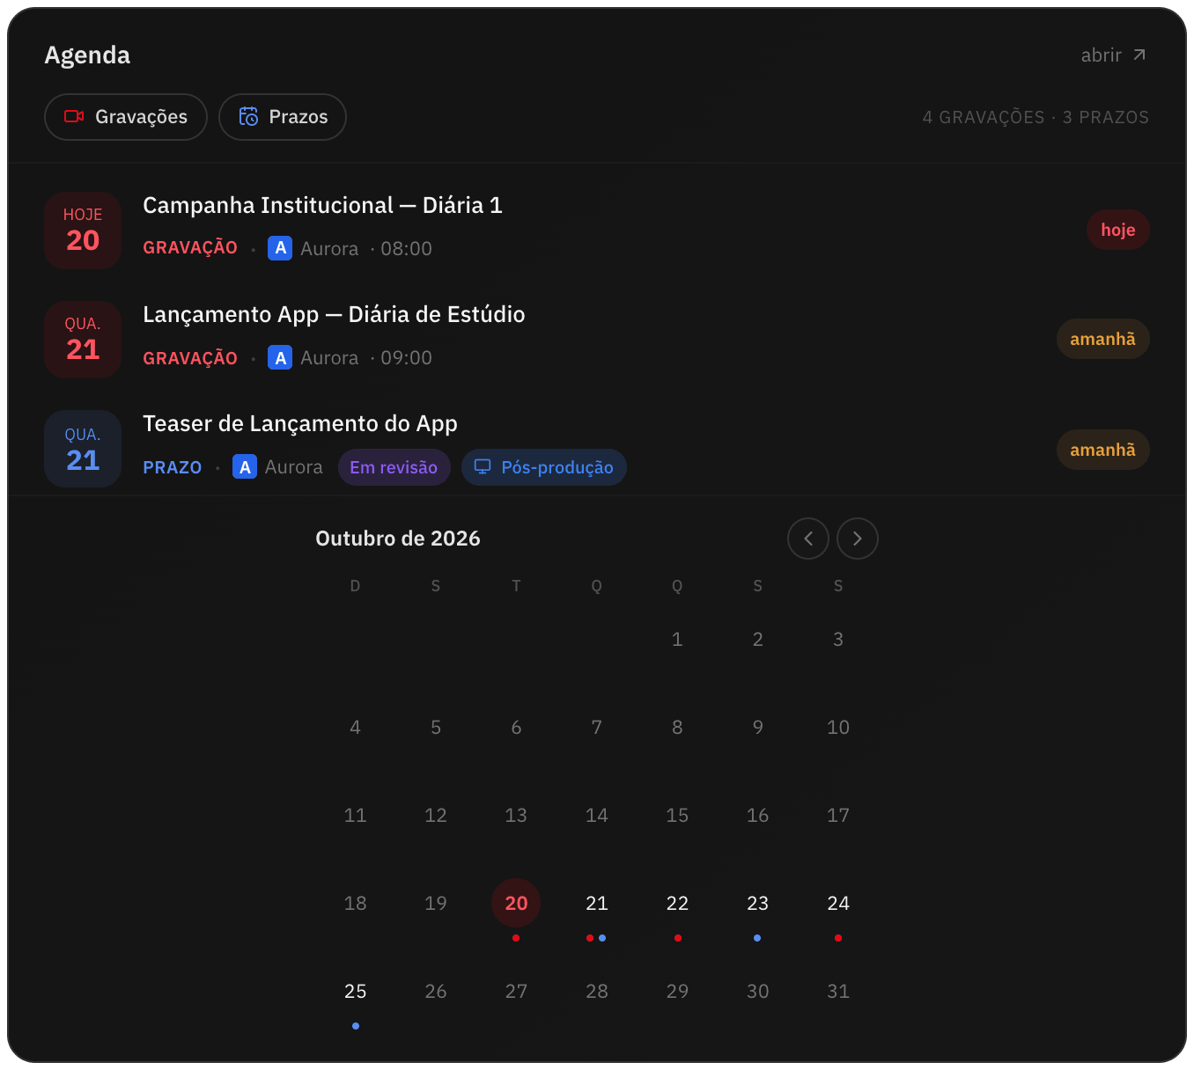Click the 09:00 time on Lançamento App row

(x=407, y=358)
